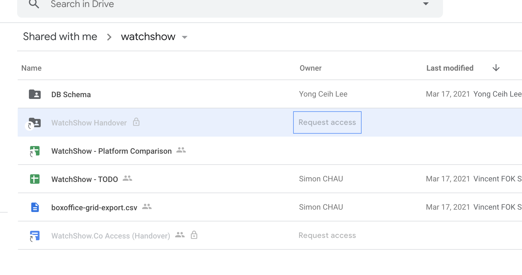
Task: Click the Last modified column header
Action: point(450,68)
